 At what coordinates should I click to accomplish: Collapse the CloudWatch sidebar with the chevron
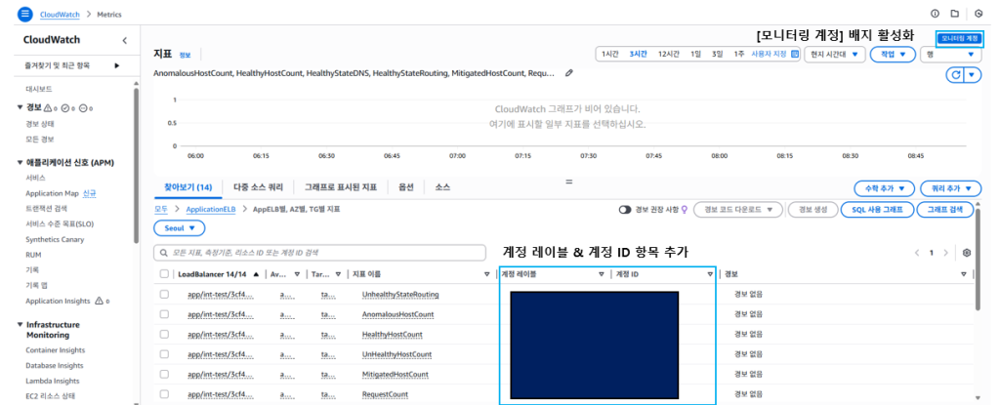(124, 40)
